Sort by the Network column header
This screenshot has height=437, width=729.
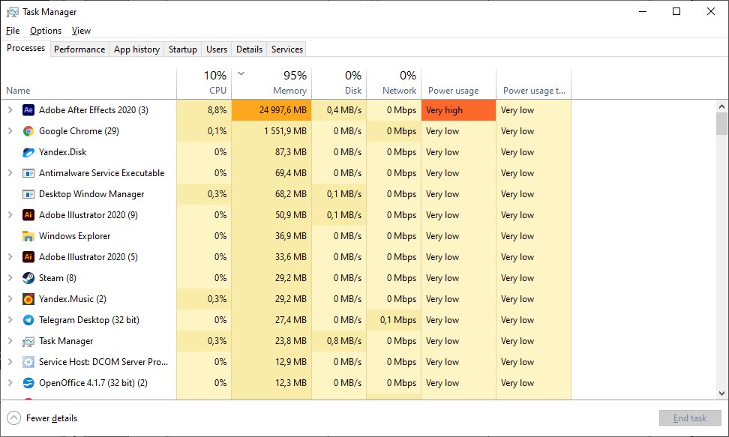coord(394,84)
